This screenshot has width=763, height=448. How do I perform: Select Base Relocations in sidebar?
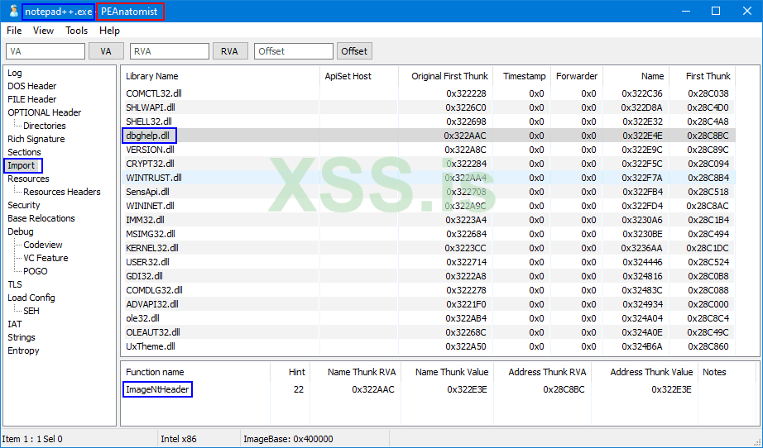coord(41,218)
